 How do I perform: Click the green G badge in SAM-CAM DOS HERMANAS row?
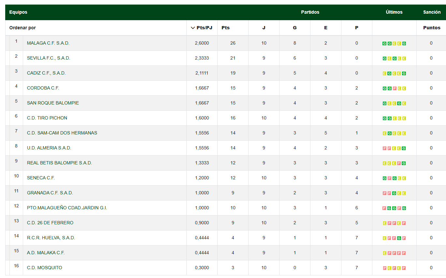pyautogui.click(x=390, y=133)
